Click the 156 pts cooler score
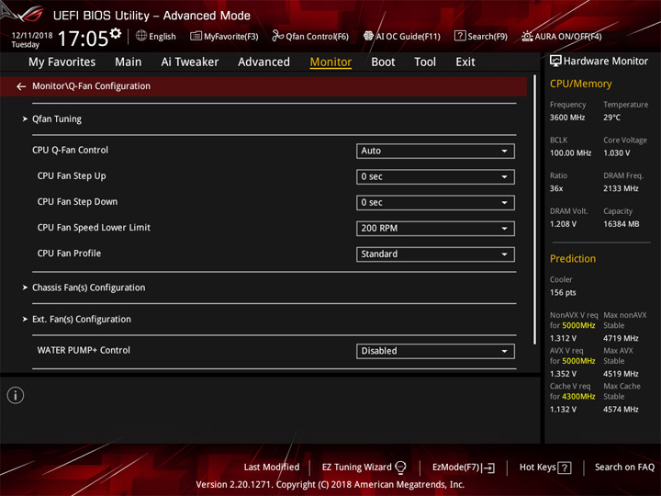661x496 pixels. click(563, 293)
